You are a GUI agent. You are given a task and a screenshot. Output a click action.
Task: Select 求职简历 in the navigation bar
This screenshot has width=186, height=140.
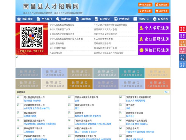pos(86,19)
